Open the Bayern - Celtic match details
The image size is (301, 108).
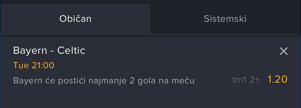pyautogui.click(x=49, y=51)
